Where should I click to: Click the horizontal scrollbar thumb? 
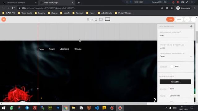pyautogui.click(x=93, y=104)
